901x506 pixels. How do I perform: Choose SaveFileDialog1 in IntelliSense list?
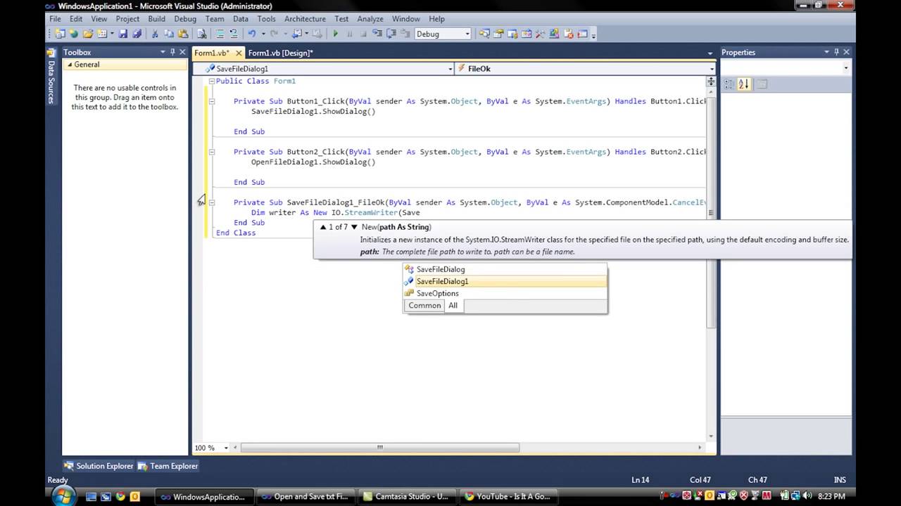point(505,281)
